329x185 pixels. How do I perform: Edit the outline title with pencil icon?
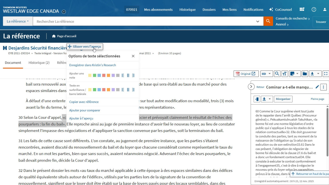pos(317,87)
